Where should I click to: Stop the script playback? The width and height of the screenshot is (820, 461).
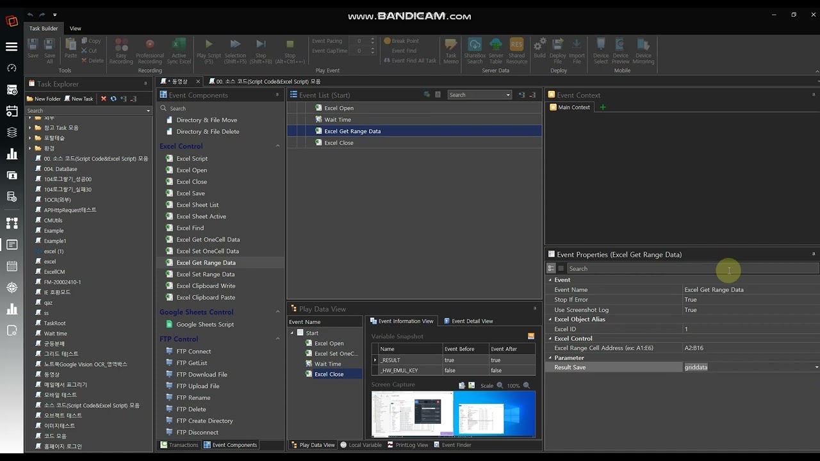(290, 51)
